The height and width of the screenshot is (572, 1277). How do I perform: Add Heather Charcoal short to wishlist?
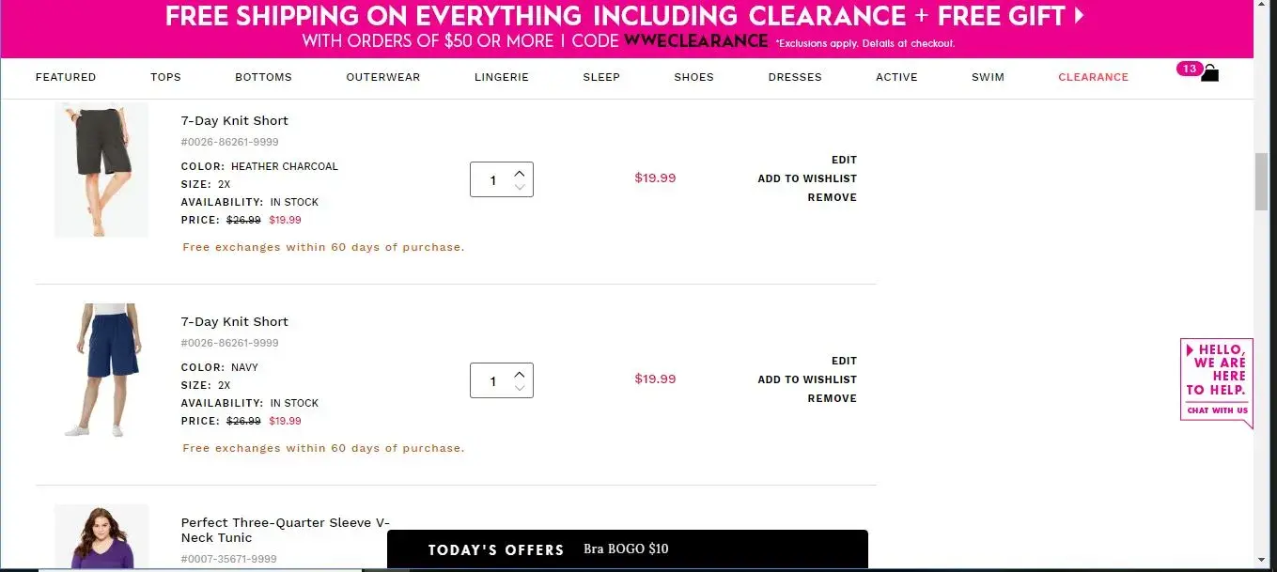(x=807, y=178)
